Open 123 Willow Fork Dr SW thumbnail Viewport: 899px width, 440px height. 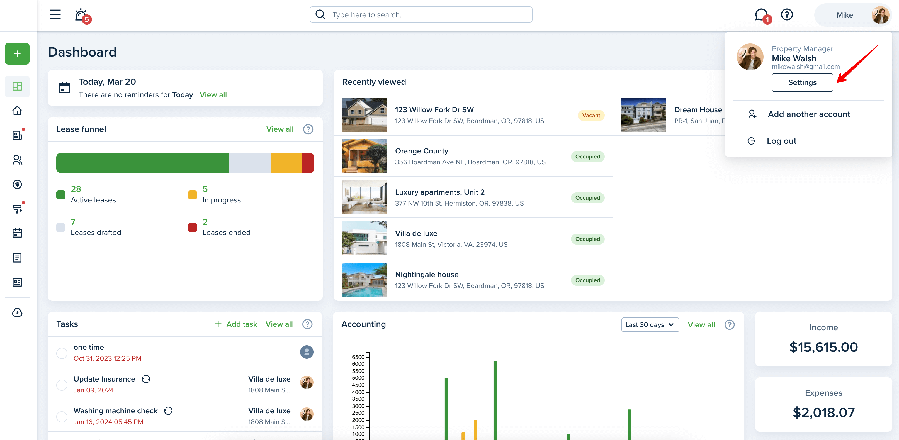364,114
